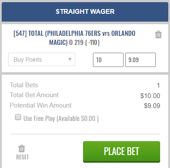This screenshot has height=168, width=170.
Task: Select the [547] game number text
Action: (20, 33)
